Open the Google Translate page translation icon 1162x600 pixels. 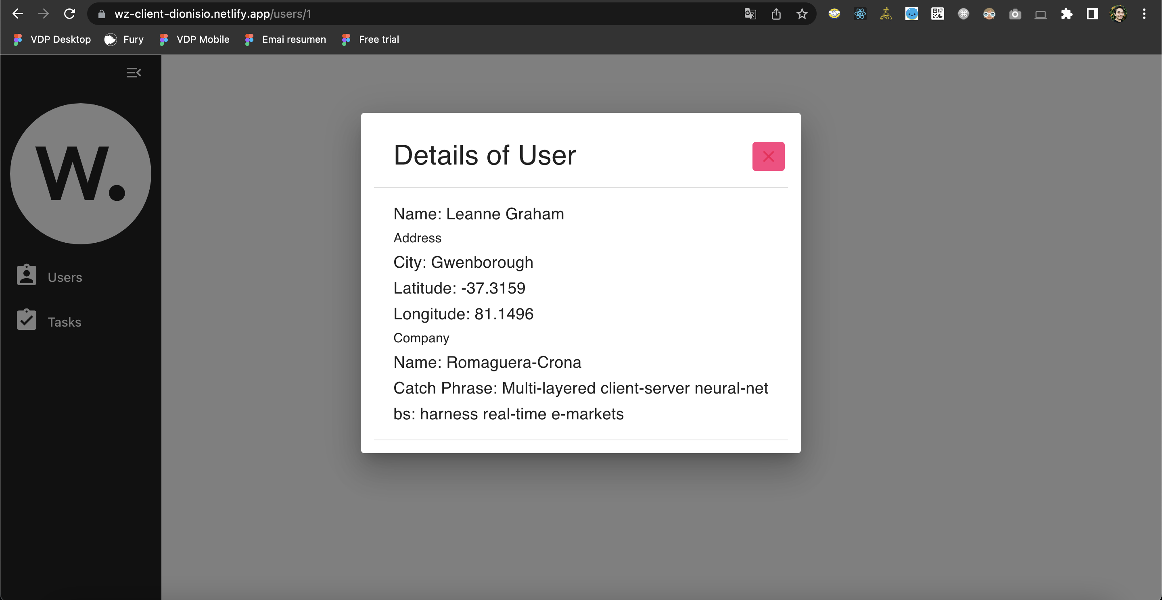[750, 14]
